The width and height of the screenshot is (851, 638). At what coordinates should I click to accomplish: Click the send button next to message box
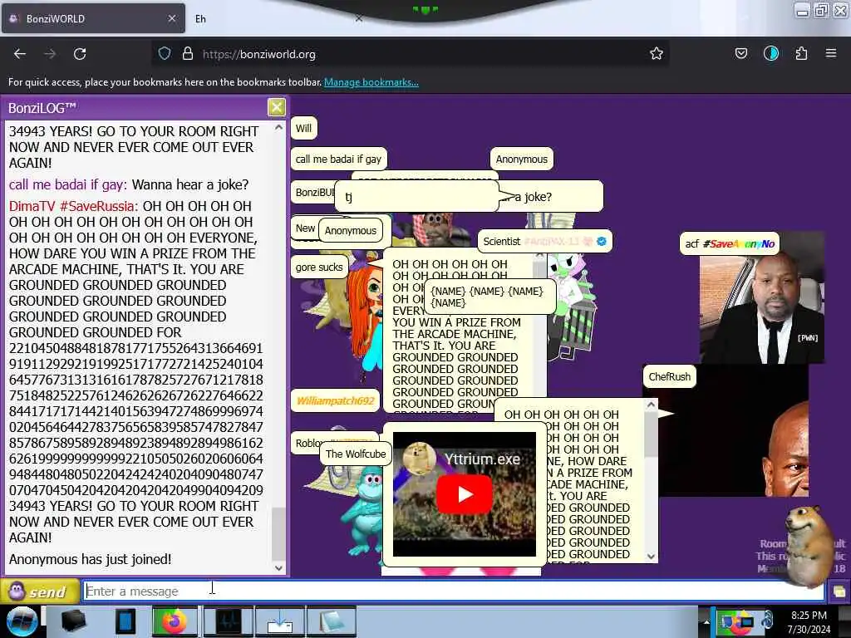(x=40, y=591)
